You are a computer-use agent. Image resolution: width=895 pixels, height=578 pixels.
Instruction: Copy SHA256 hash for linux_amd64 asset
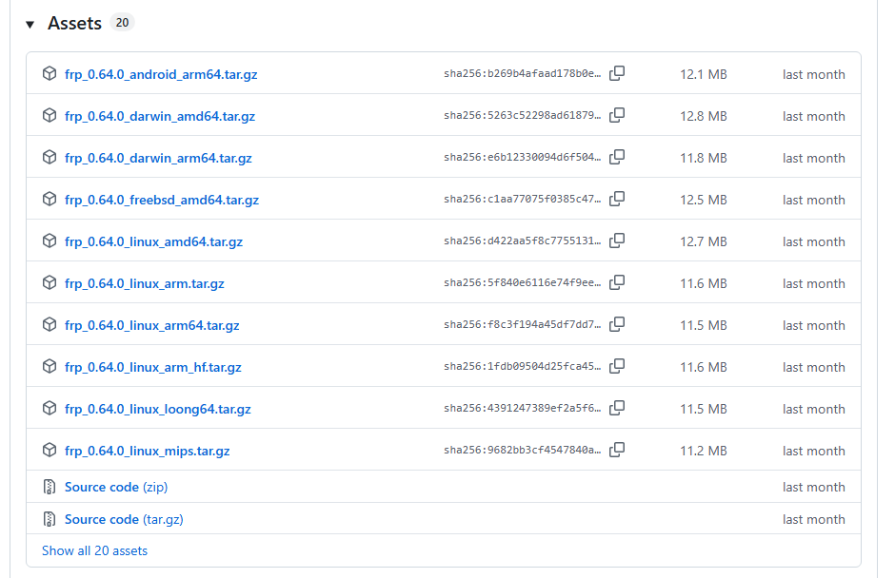(617, 241)
